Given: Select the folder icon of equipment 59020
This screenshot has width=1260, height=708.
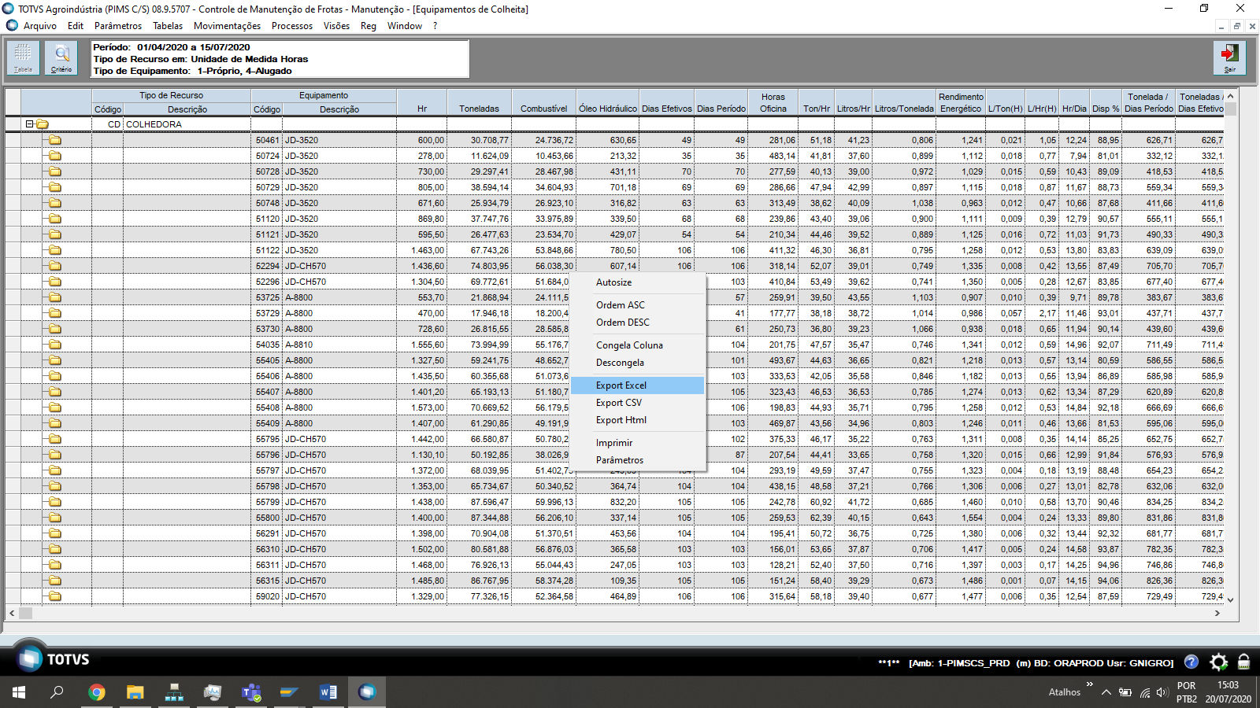Looking at the screenshot, I should pyautogui.click(x=55, y=596).
